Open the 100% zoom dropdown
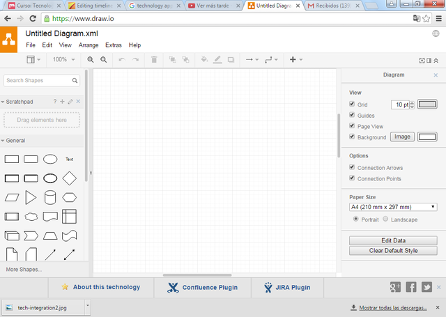This screenshot has height=317, width=446. [x=64, y=59]
